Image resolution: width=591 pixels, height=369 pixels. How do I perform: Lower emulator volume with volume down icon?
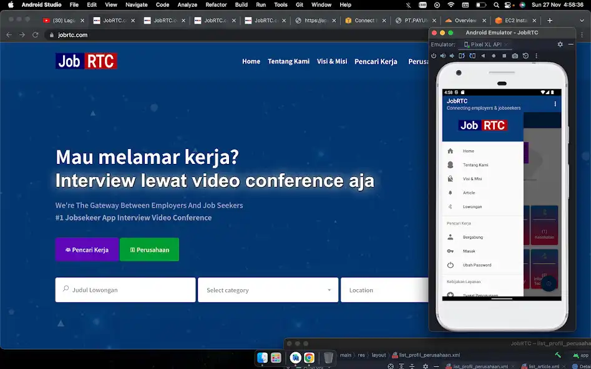(x=452, y=55)
